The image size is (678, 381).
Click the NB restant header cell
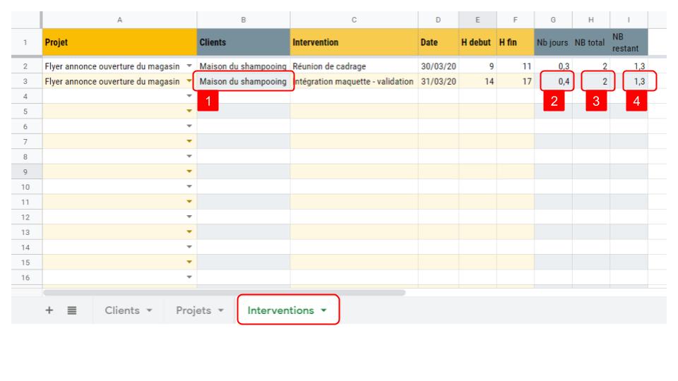[x=629, y=42]
